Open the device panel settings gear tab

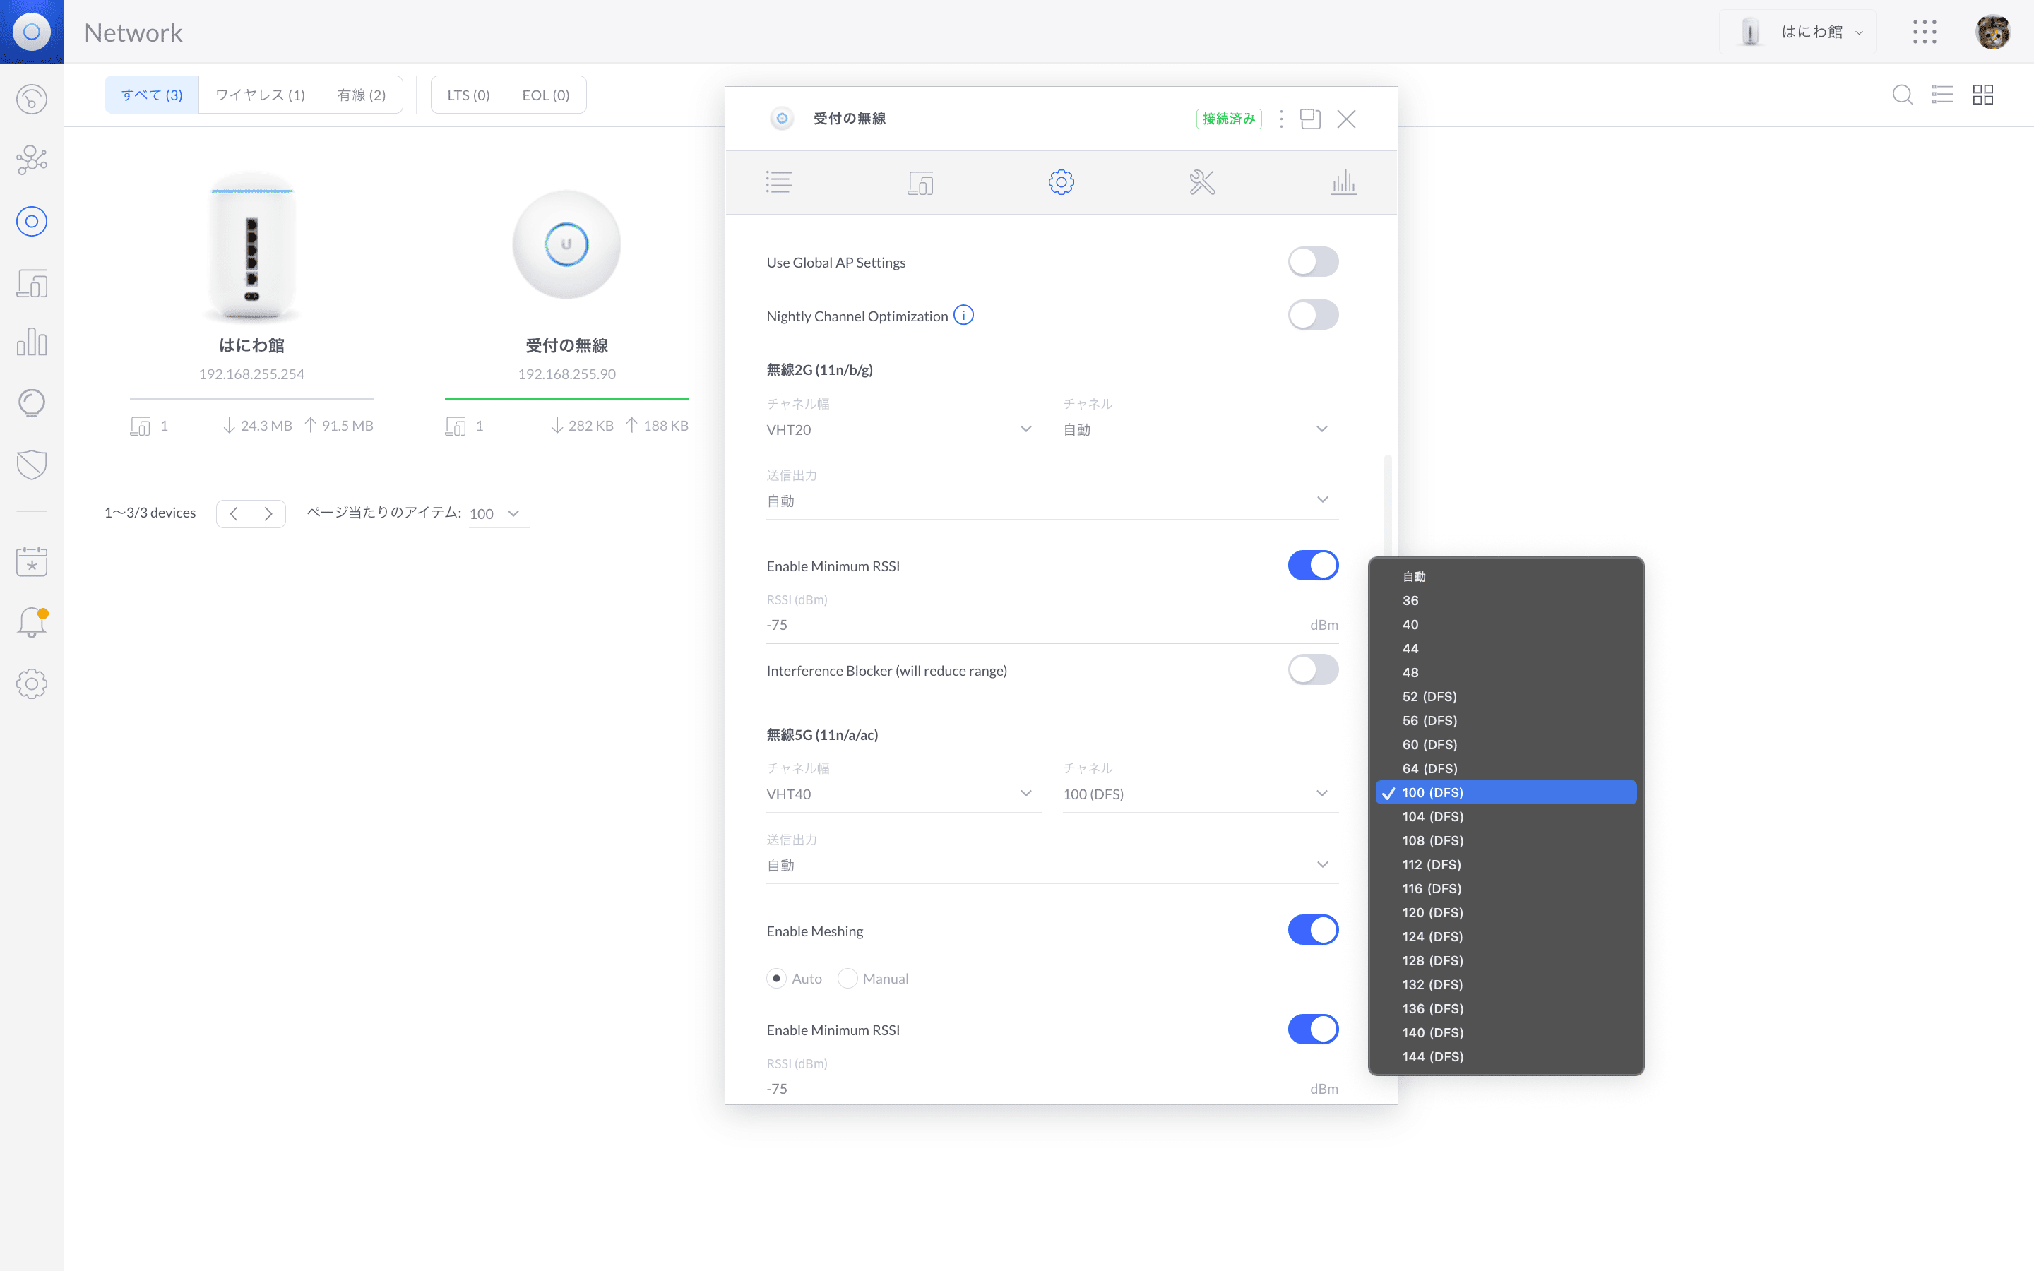(x=1061, y=182)
